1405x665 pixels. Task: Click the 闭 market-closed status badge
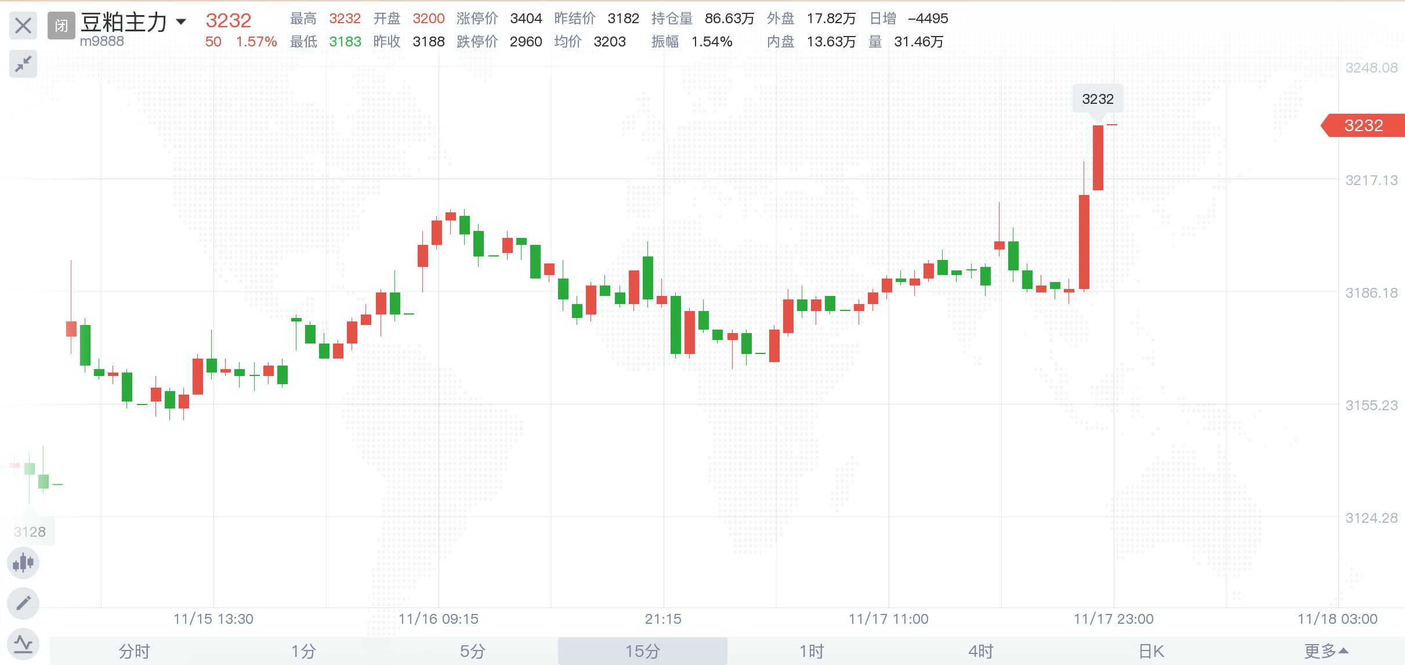61,26
